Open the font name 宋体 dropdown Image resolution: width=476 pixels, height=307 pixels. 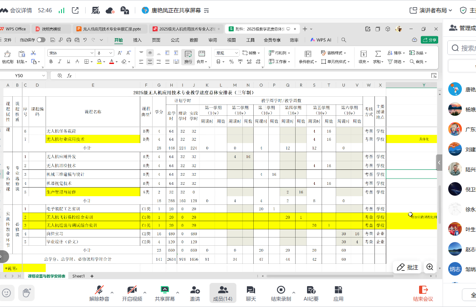pos(70,53)
